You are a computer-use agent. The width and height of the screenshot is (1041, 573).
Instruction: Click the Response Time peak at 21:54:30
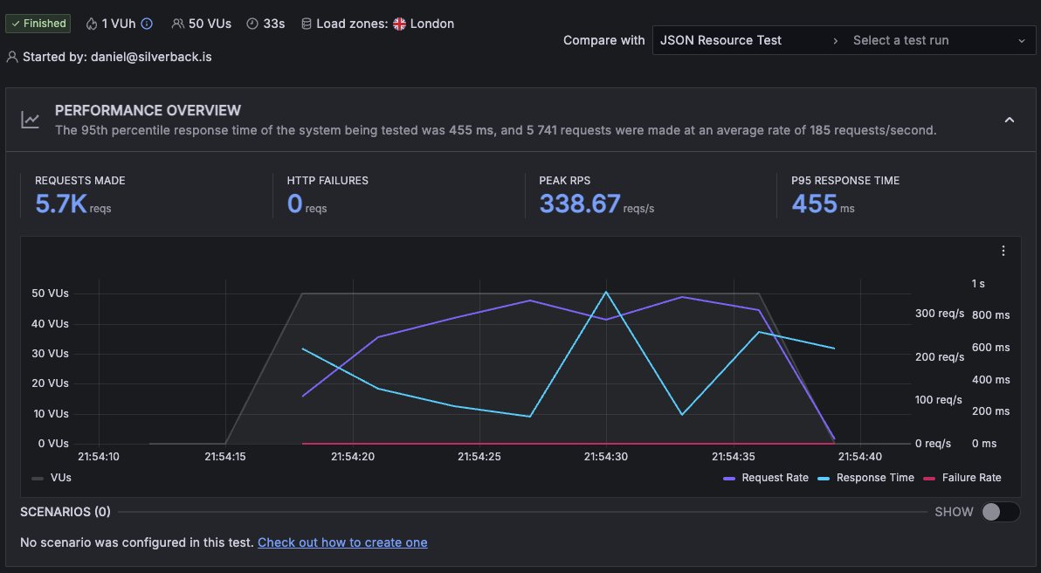tap(606, 292)
